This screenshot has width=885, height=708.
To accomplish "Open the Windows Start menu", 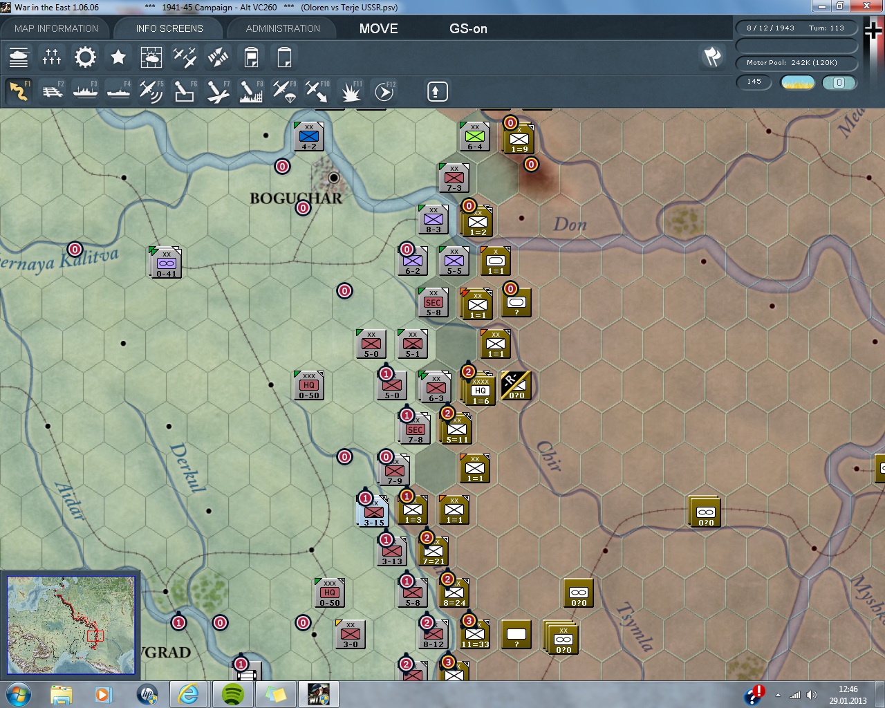I will (18, 694).
